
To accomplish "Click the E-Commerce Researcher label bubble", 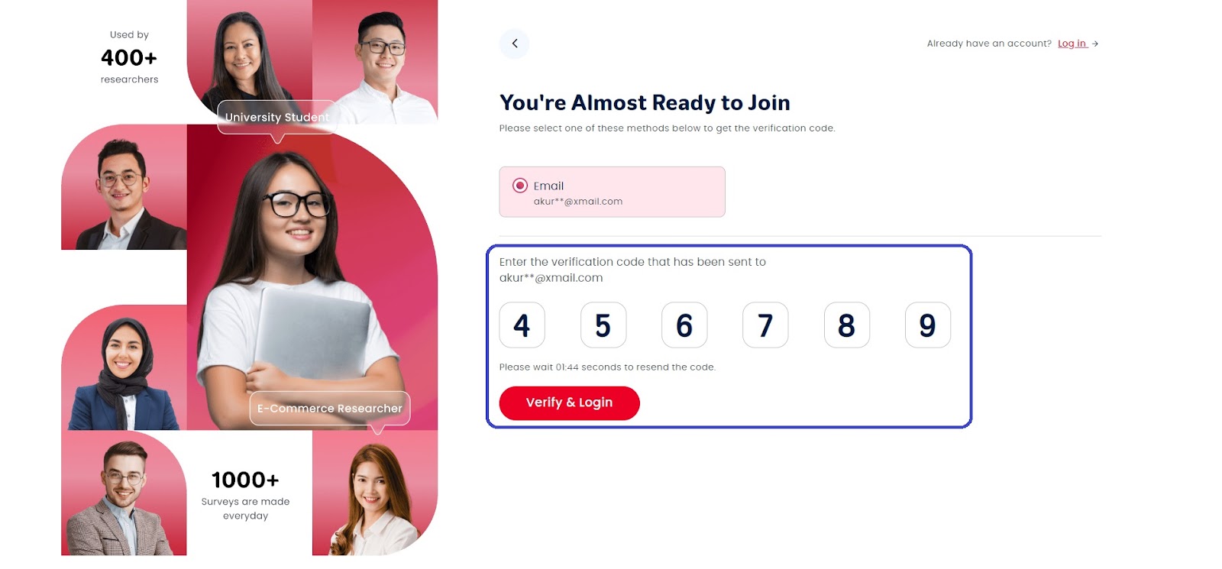I will point(329,409).
